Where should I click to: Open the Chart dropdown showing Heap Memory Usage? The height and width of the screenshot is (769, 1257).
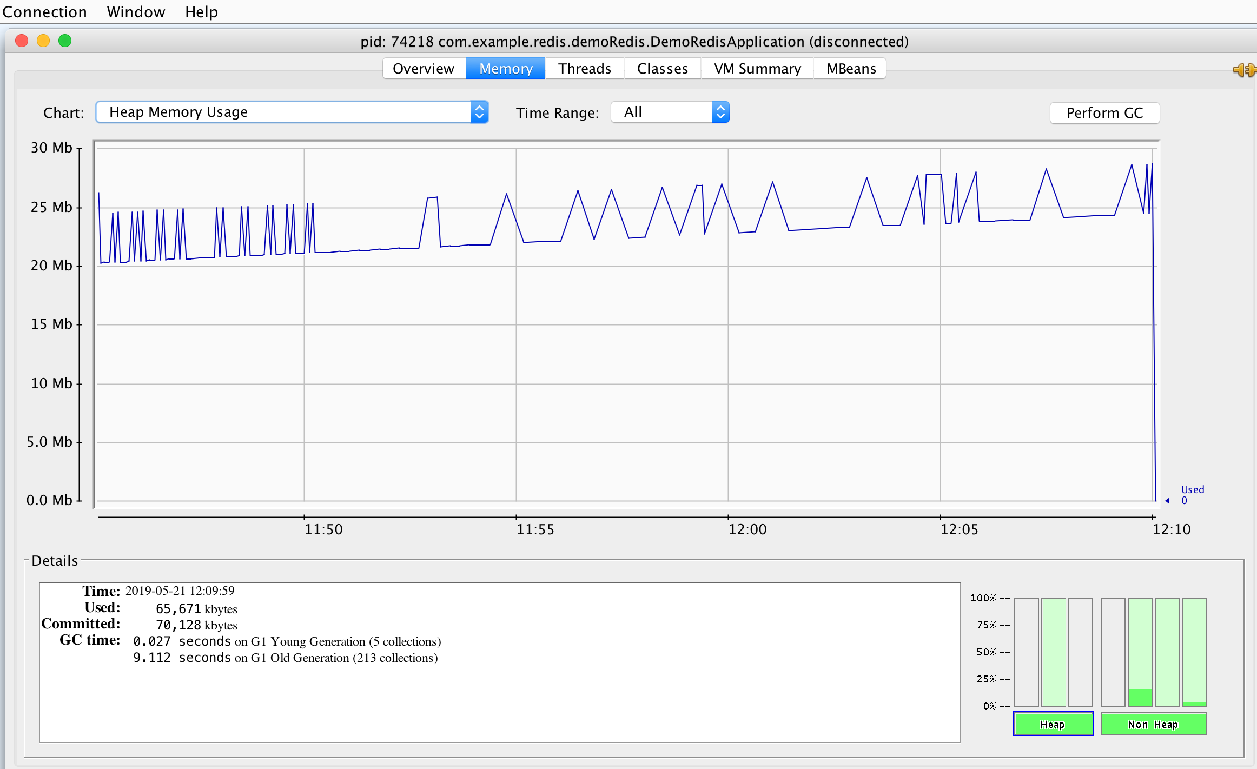292,112
